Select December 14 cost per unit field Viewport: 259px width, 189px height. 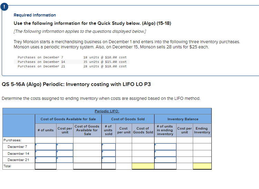pos(65,153)
